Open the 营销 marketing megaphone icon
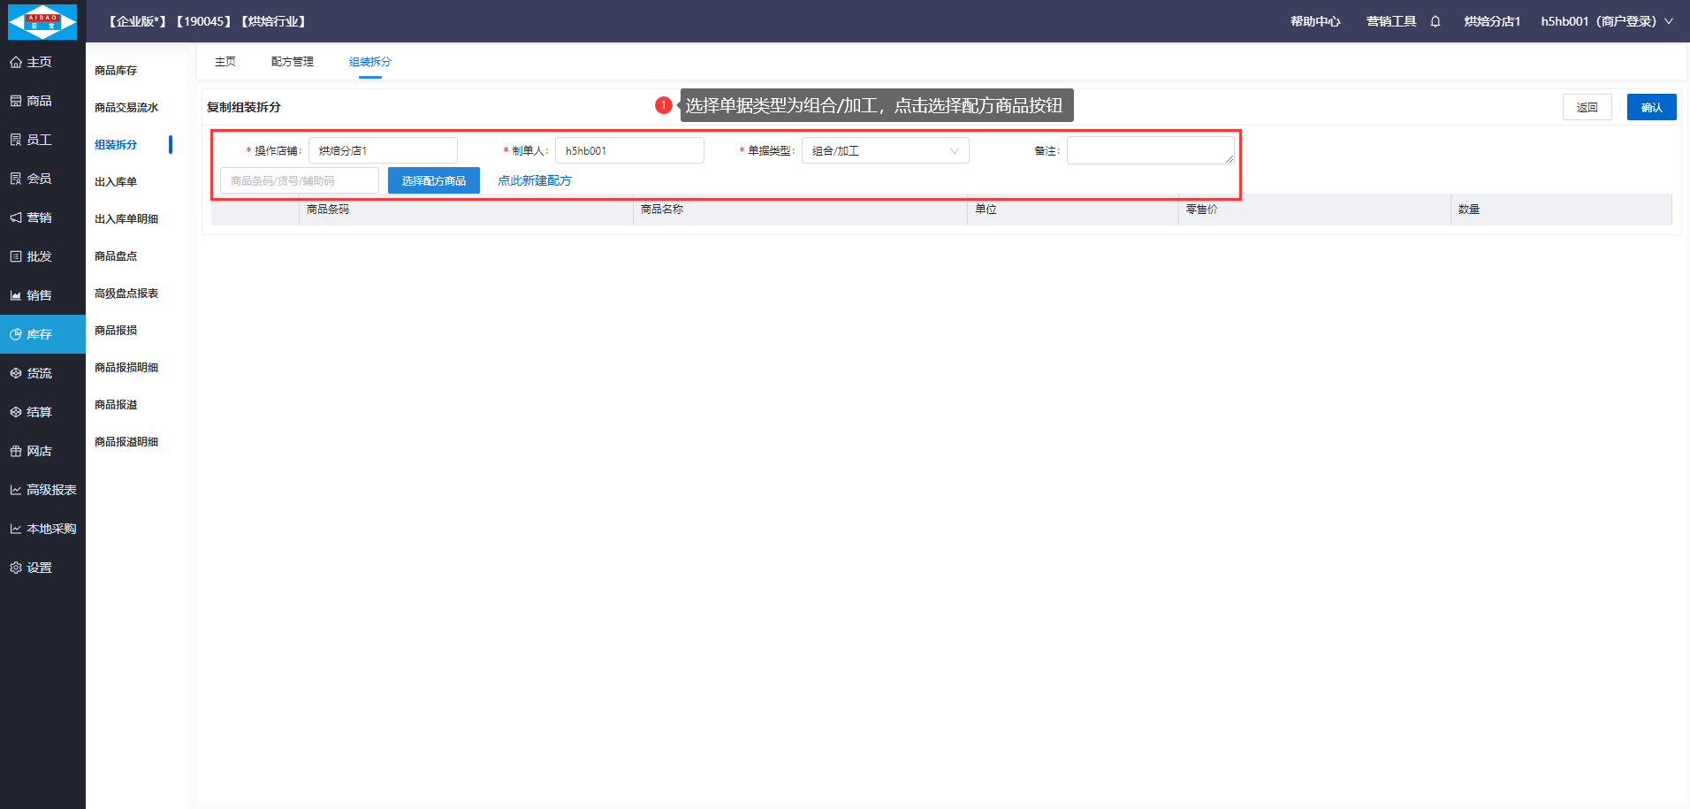Viewport: 1690px width, 809px height. click(x=16, y=218)
